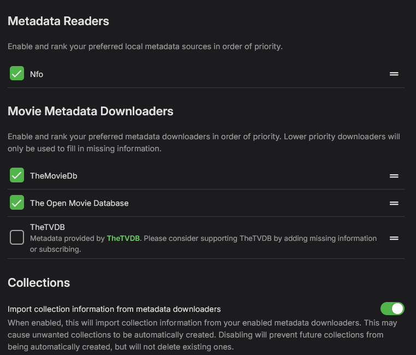Click the Collections section heading

coord(39,282)
